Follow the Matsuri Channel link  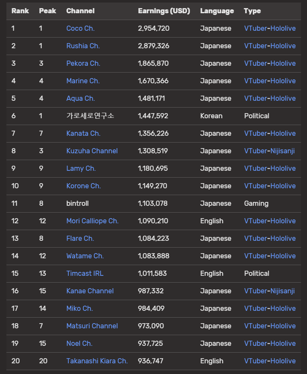tap(92, 326)
